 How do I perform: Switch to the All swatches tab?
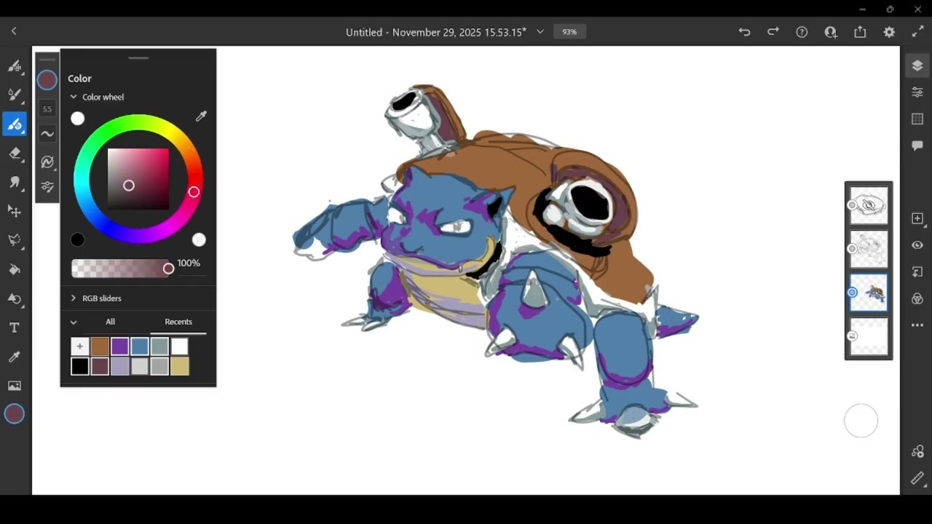click(x=110, y=322)
